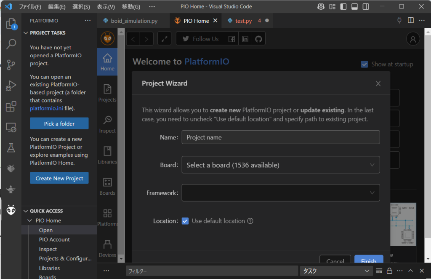Open the Testing flask icon
Screen dimensions: 431x279
(x=11, y=148)
